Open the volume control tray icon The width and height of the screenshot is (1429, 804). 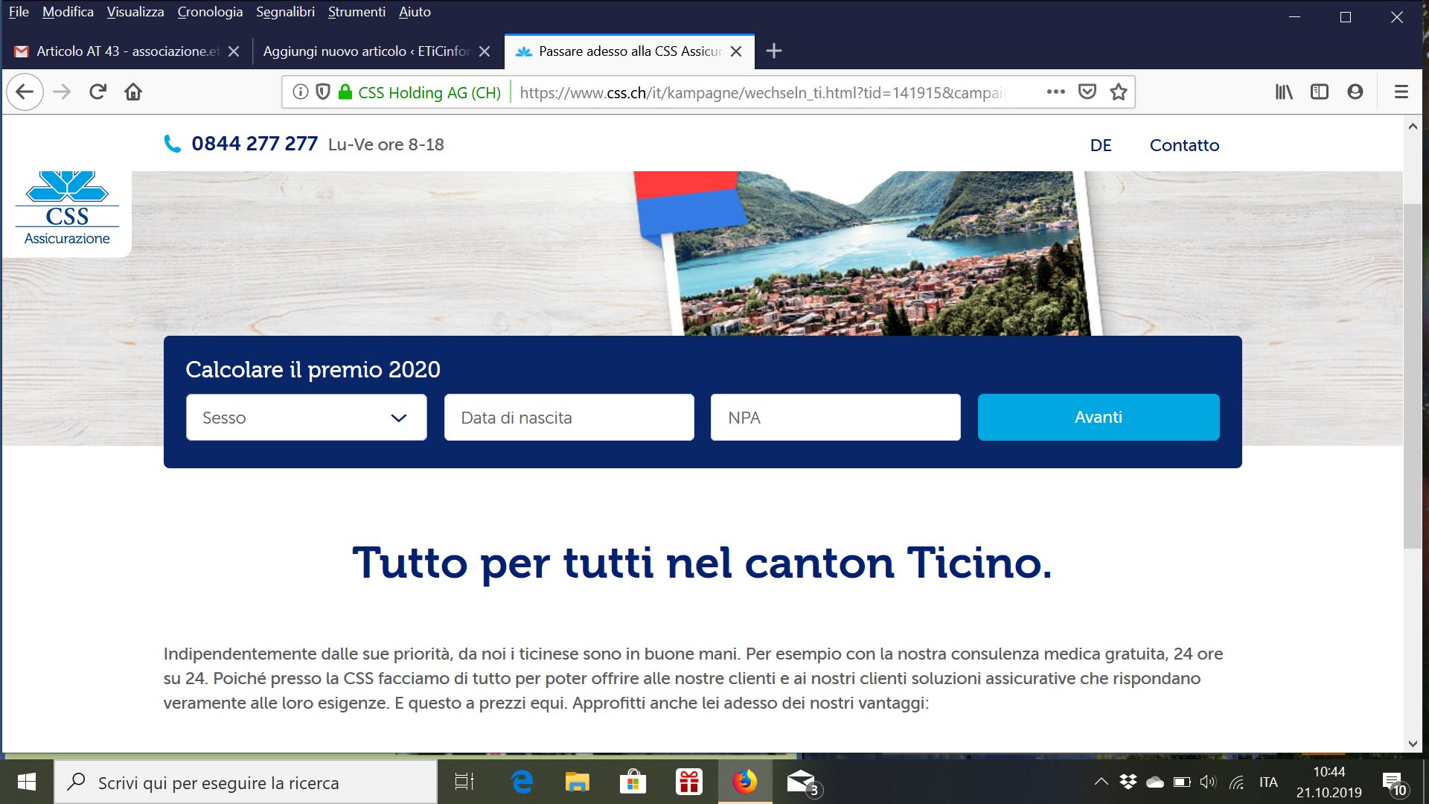(x=1208, y=782)
